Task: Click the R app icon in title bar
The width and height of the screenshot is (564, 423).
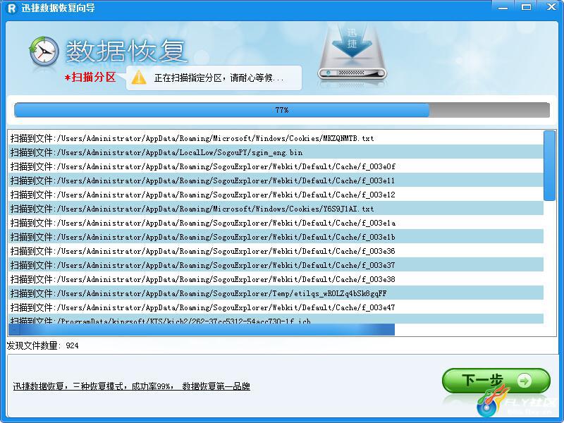Action: click(12, 8)
